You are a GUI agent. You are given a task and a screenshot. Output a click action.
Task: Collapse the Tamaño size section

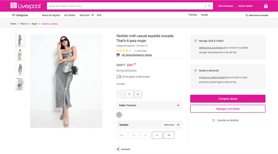(x=178, y=125)
